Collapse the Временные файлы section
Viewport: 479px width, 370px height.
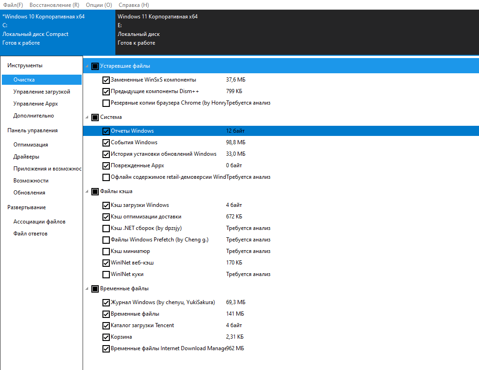point(87,289)
